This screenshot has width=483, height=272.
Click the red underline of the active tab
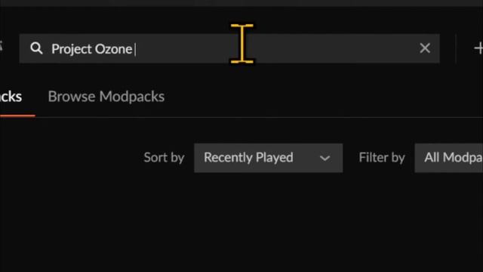[17, 116]
